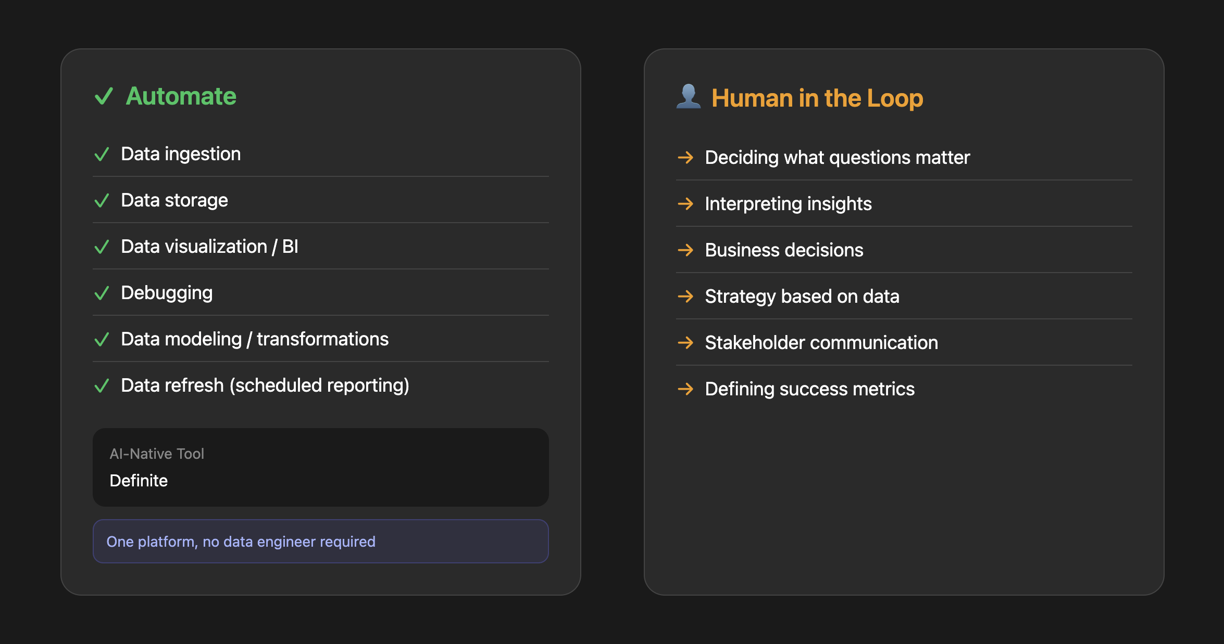Viewport: 1224px width, 644px height.
Task: Click the One platform, no data engineer badge
Action: coord(241,541)
